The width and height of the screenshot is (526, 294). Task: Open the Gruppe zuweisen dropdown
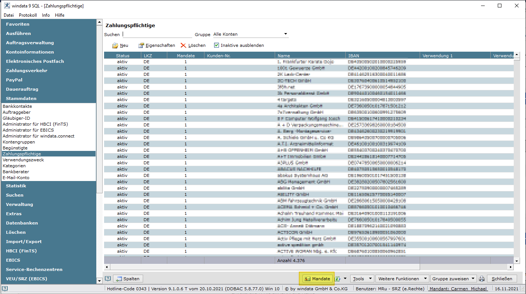(x=453, y=279)
